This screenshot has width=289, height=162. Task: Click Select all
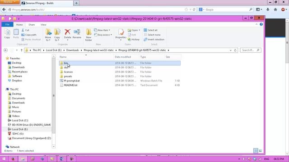click(x=150, y=30)
